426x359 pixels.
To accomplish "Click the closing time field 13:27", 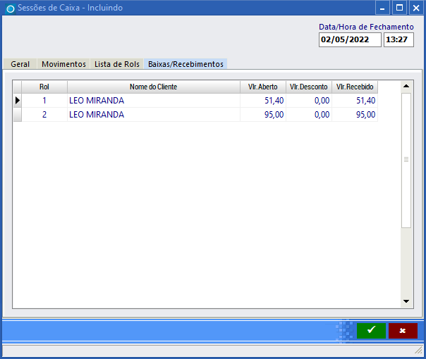I will [398, 40].
